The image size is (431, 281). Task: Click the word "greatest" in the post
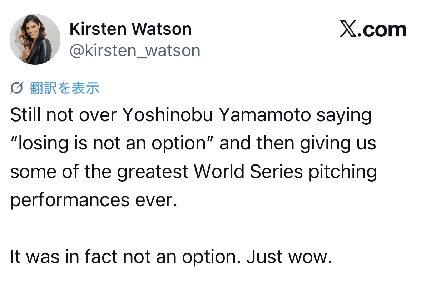tap(153, 172)
